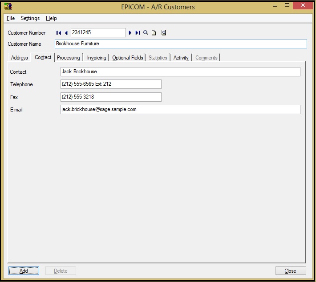
Task: Open the customer finder magnifier icon
Action: (x=146, y=33)
